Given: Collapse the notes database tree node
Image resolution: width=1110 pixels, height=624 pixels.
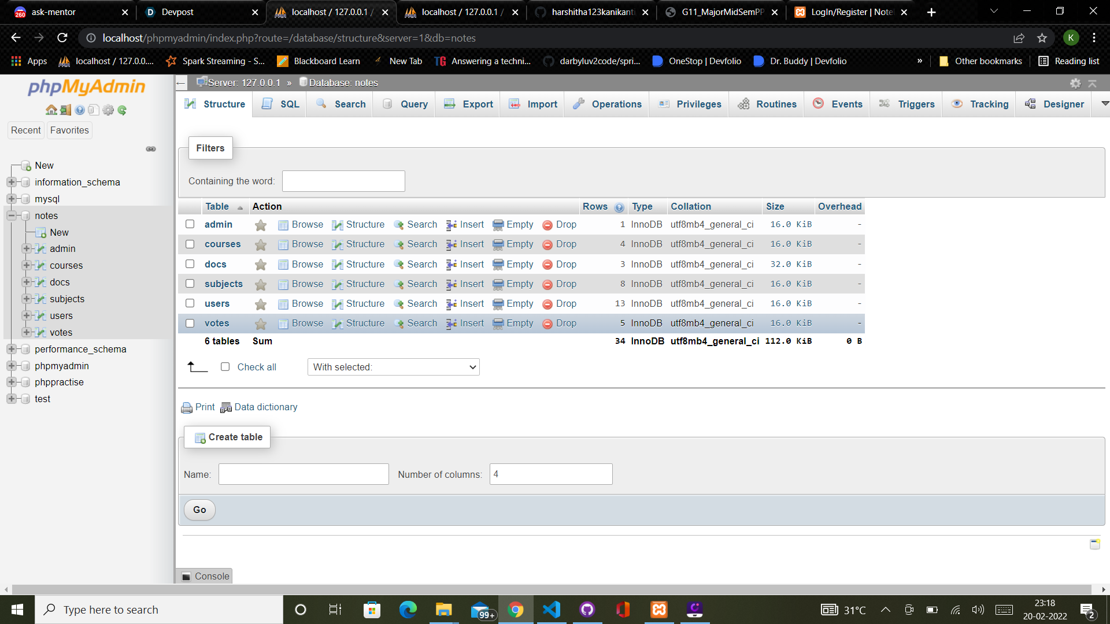Looking at the screenshot, I should click(11, 216).
